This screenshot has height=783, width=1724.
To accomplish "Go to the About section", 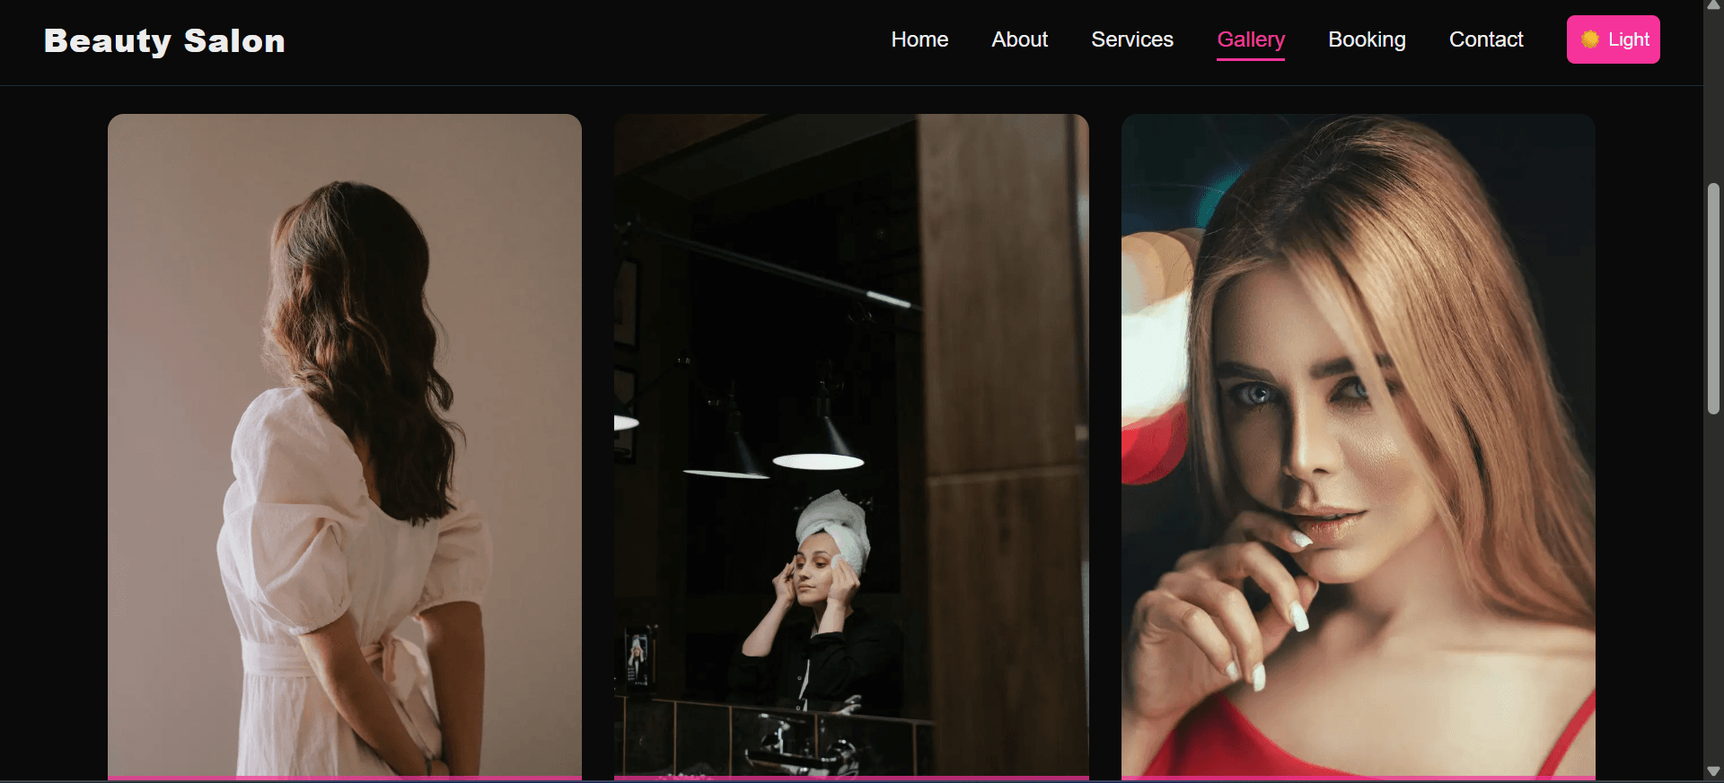I will coord(1019,39).
